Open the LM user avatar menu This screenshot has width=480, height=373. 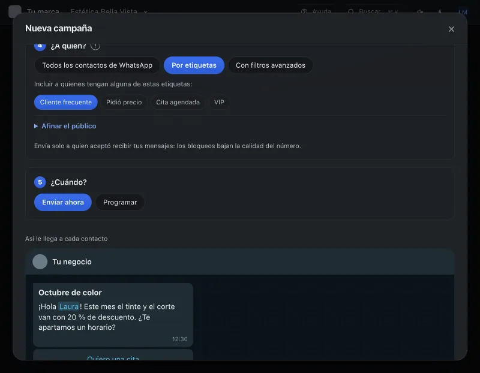(463, 12)
